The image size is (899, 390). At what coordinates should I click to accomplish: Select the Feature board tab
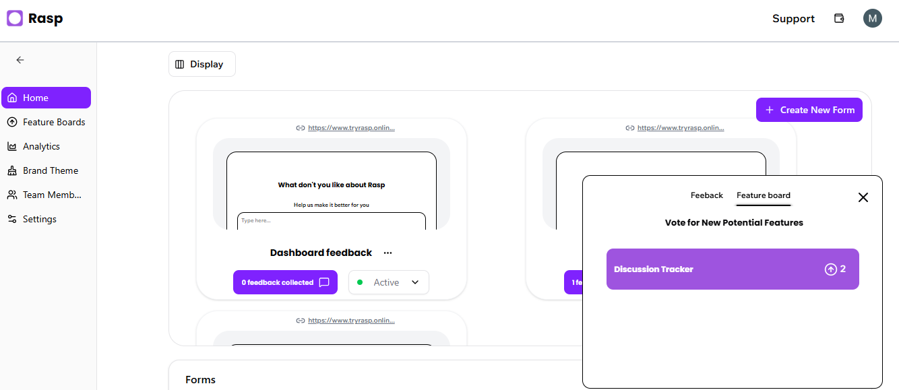pyautogui.click(x=763, y=195)
